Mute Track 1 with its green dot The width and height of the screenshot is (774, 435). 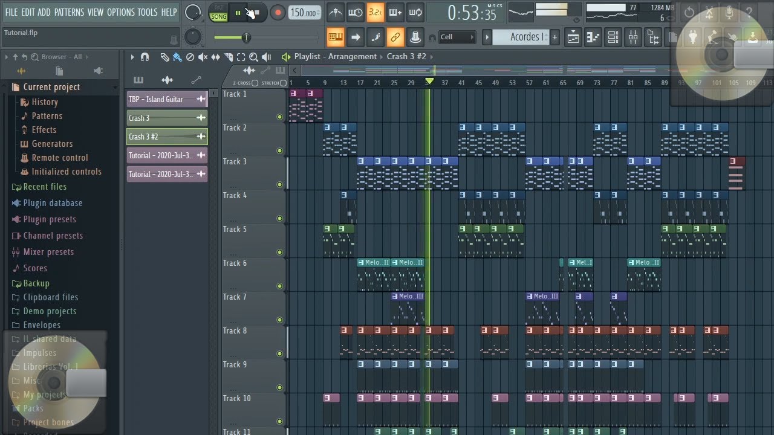(x=279, y=117)
